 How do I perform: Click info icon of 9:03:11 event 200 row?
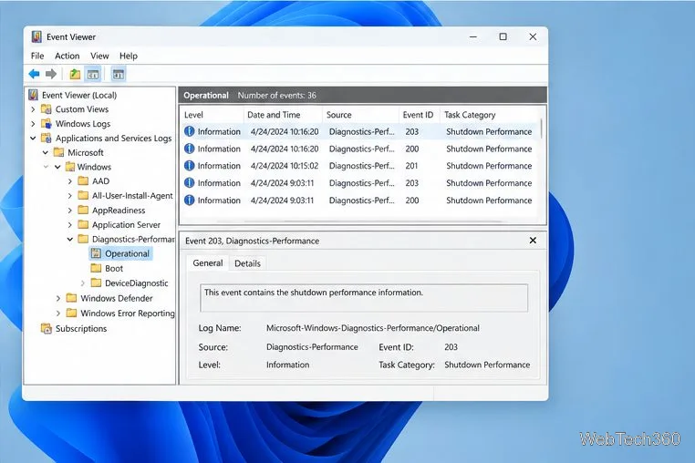[190, 201]
